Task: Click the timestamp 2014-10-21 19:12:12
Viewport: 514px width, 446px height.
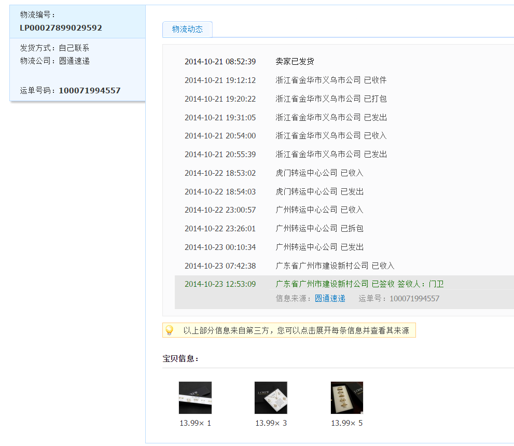Action: pos(220,80)
